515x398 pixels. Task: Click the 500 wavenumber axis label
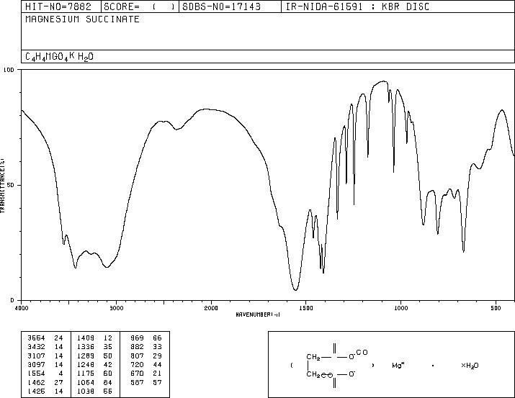point(496,308)
